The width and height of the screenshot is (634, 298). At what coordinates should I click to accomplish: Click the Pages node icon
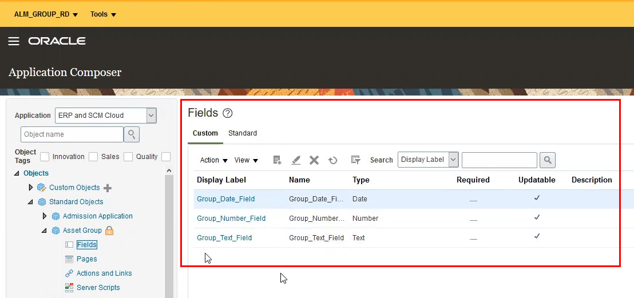pyautogui.click(x=69, y=259)
